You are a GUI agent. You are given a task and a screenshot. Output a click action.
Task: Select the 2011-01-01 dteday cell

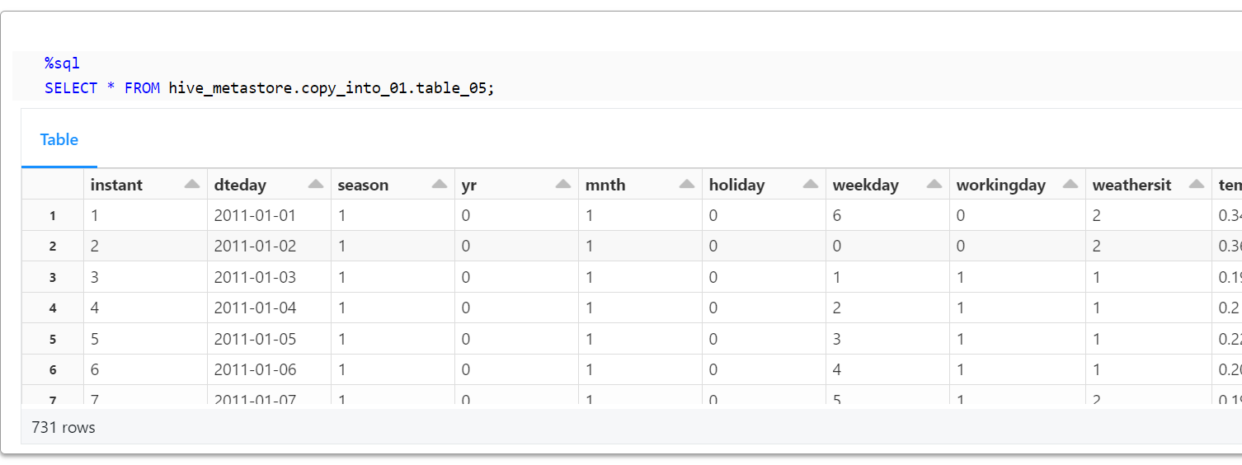tap(255, 216)
